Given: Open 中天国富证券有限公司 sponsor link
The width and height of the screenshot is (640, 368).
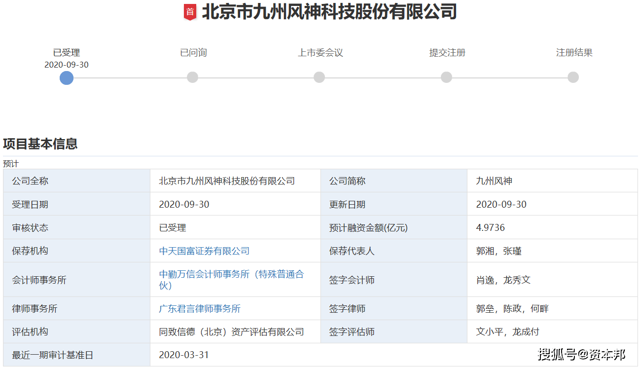Looking at the screenshot, I should coord(205,251).
